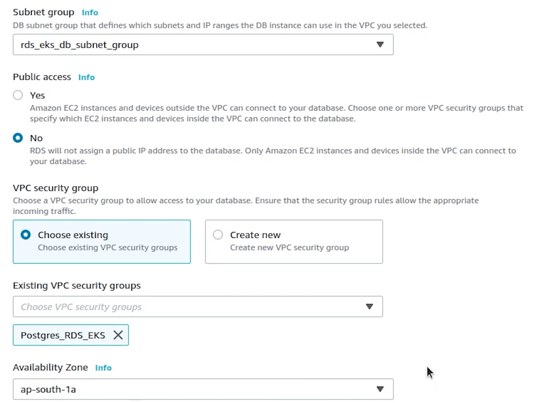Viewport: 534px width, 403px height.
Task: Open the Subnet group Info link
Action: point(90,12)
